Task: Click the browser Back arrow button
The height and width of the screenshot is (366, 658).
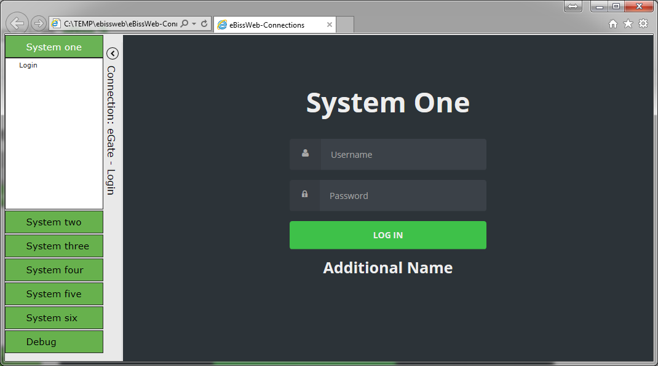Action: (17, 23)
